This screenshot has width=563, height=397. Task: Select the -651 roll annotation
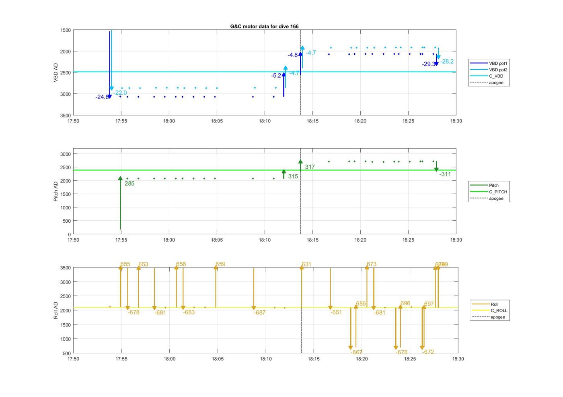tap(336, 312)
